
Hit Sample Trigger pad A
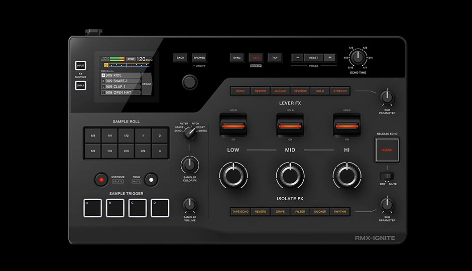[x=92, y=208]
